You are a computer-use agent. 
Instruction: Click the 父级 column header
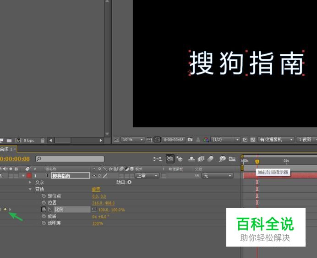[x=198, y=169]
